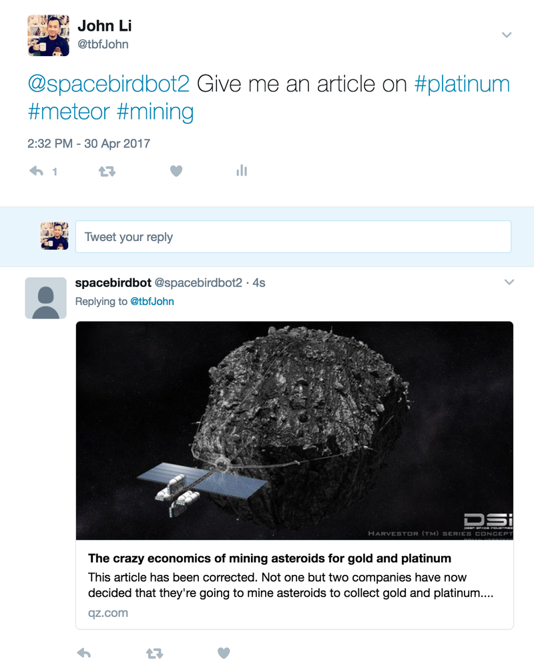Open the @spacebirdbot2 mention link

coord(109,83)
